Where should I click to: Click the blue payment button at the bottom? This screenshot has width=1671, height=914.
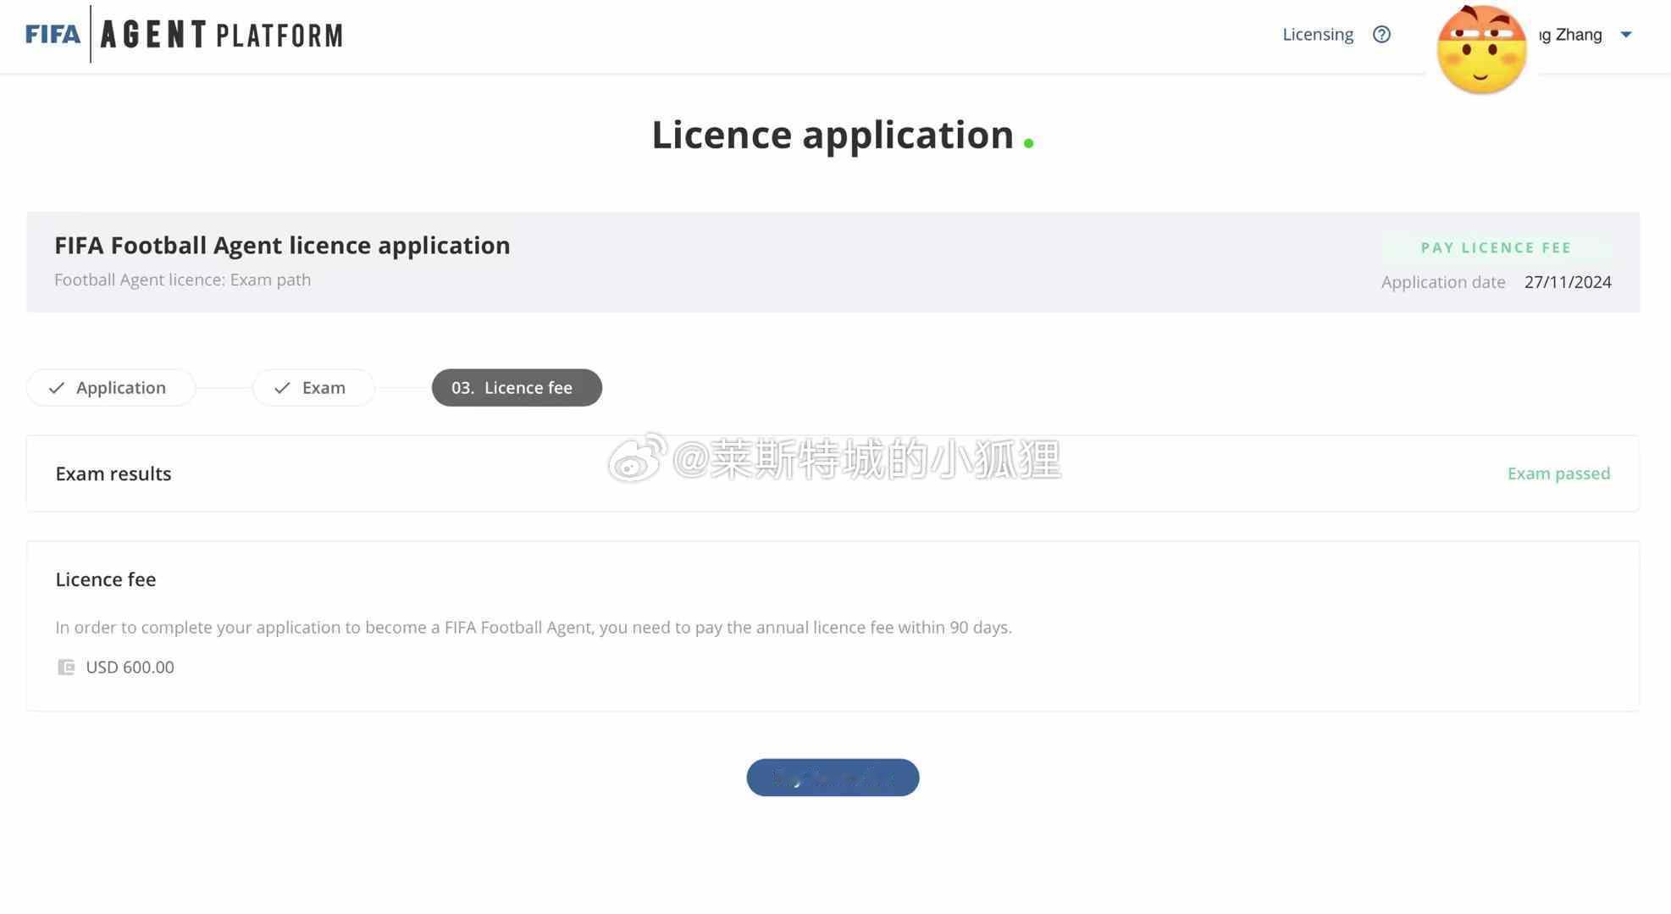point(833,778)
